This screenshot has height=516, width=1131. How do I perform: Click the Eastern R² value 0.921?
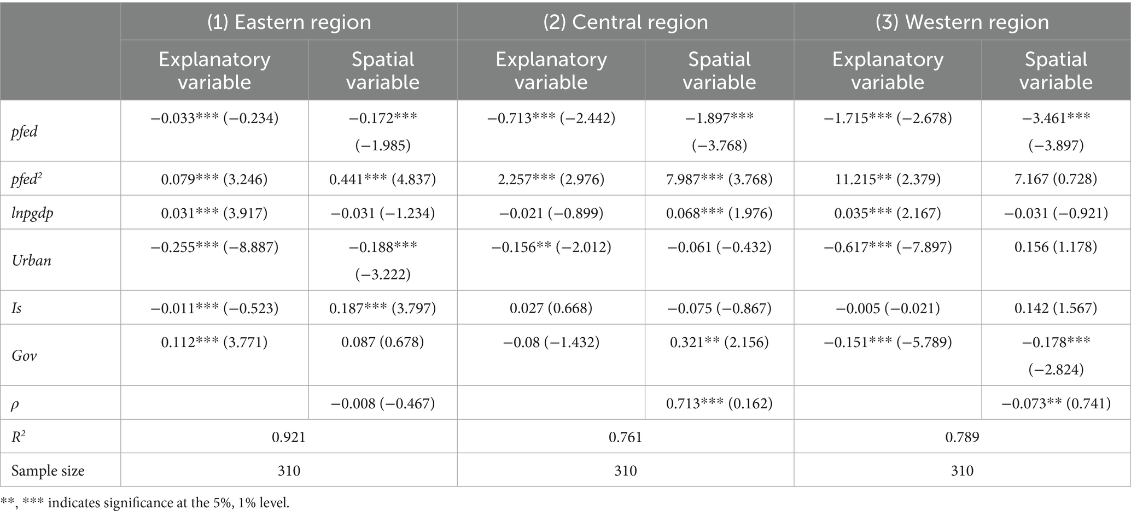[x=289, y=437]
